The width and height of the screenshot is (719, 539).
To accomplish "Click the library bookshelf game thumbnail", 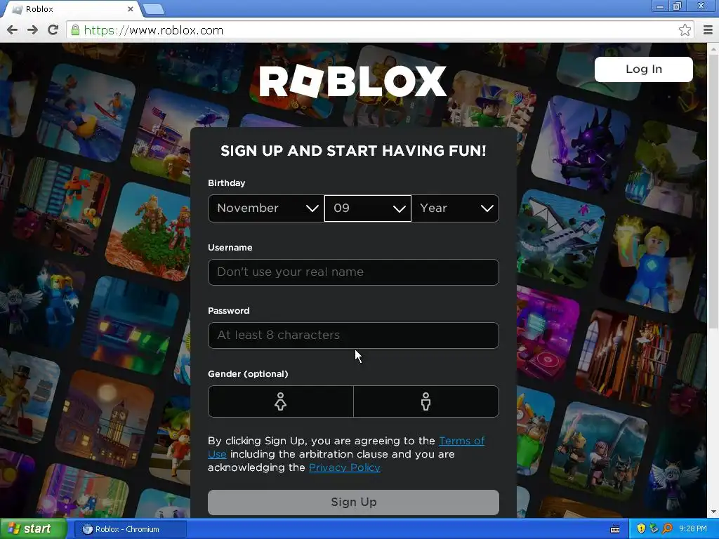I will coord(624,358).
